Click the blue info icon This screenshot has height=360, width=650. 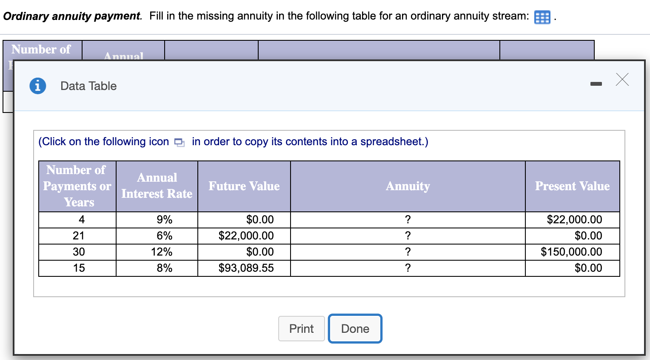click(x=38, y=86)
